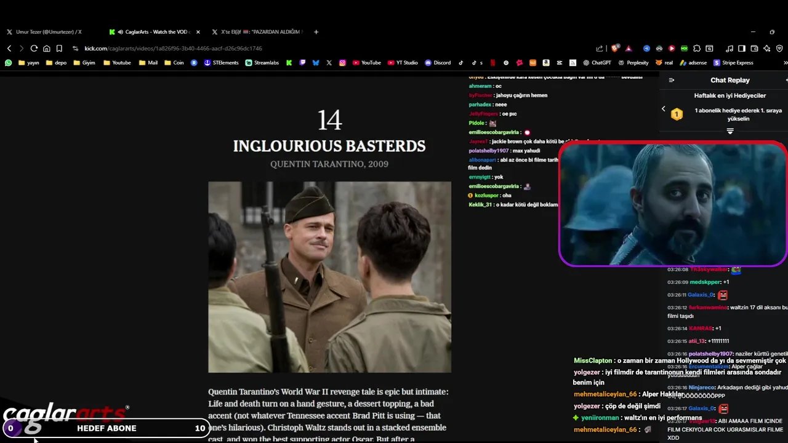Screen dimensions: 788x443
Task: Click username parhadex in embedded chat
Action: pos(480,105)
